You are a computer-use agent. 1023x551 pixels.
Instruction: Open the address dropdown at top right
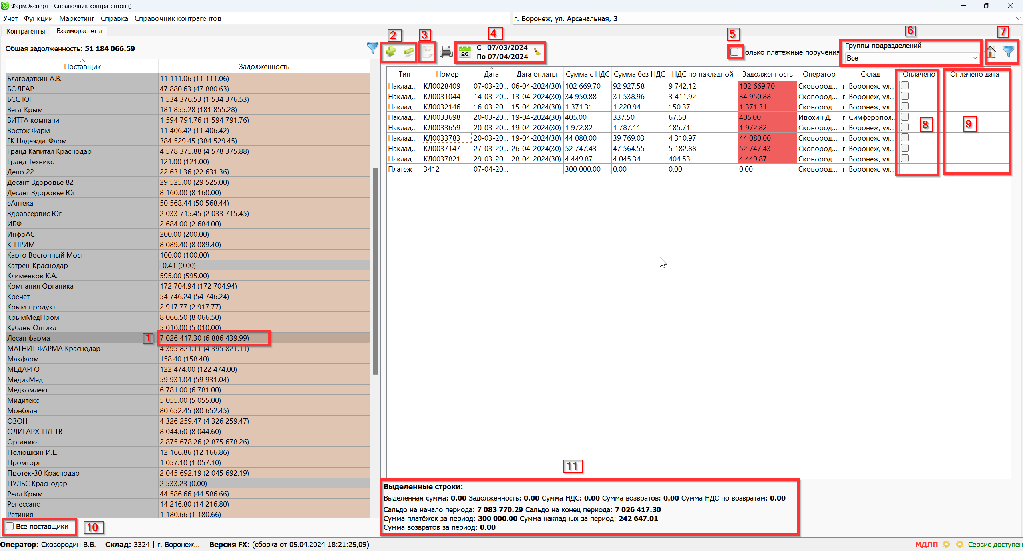pyautogui.click(x=1017, y=18)
